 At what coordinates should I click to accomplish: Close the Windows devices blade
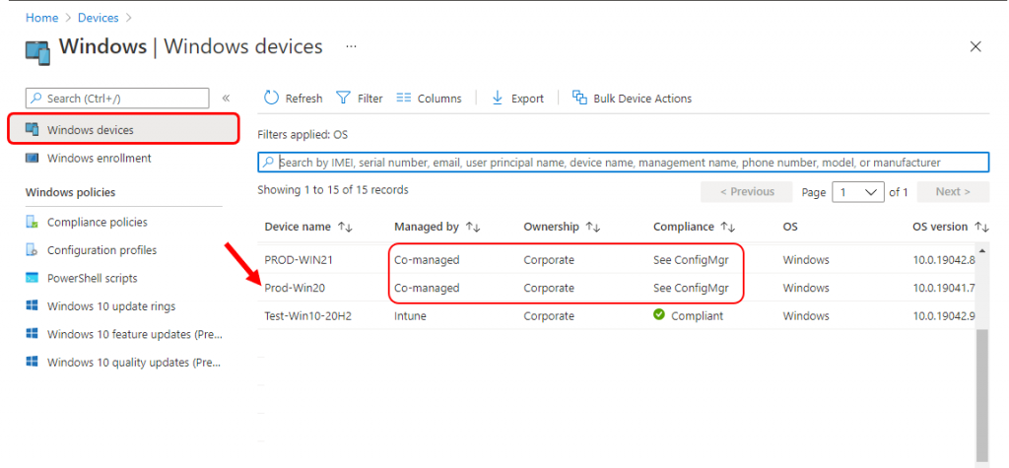[975, 46]
